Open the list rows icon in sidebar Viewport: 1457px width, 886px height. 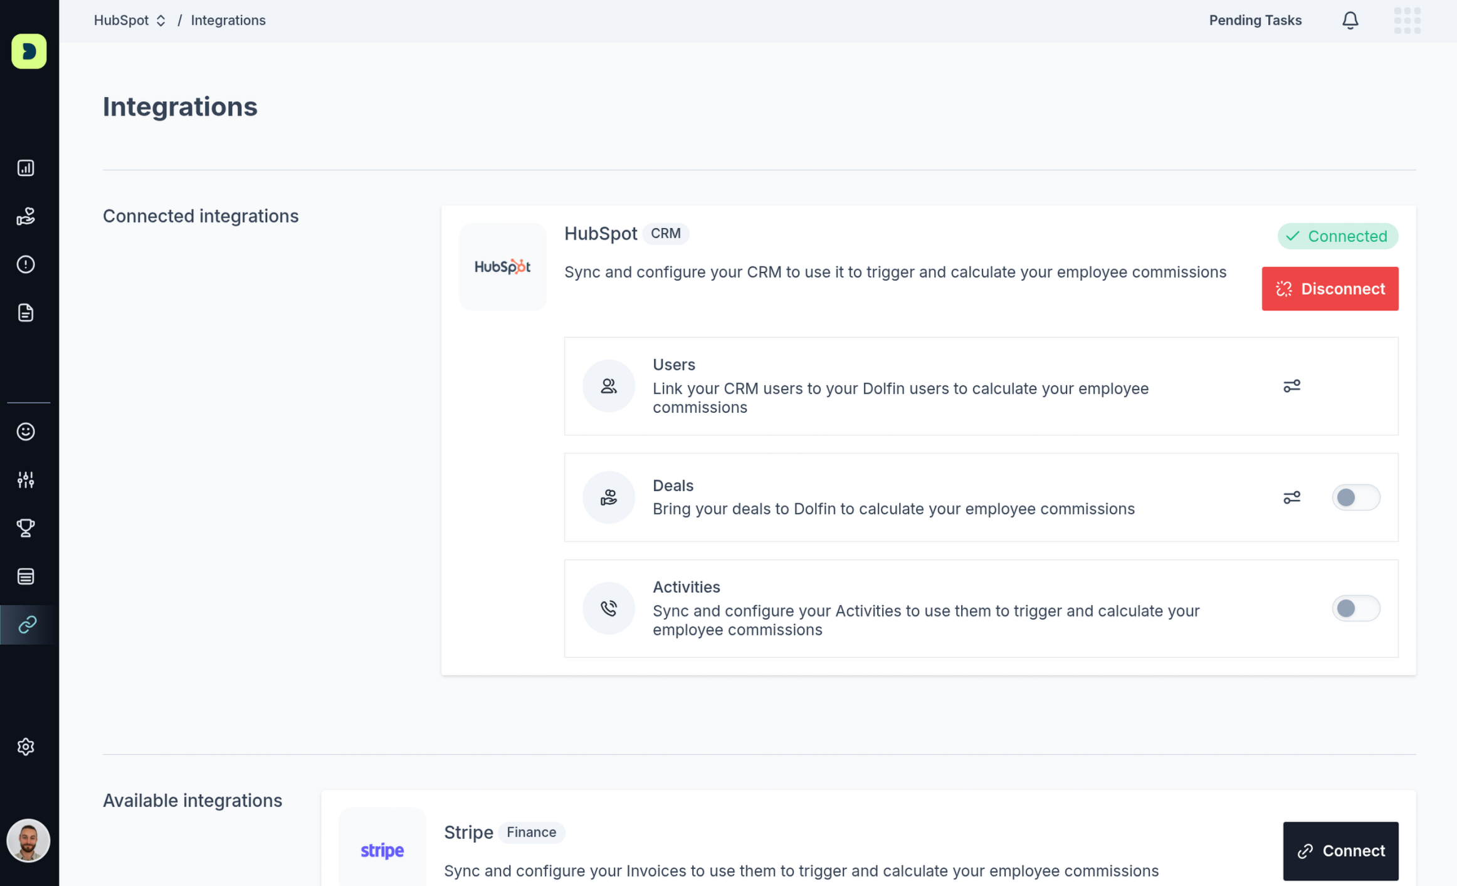tap(26, 576)
